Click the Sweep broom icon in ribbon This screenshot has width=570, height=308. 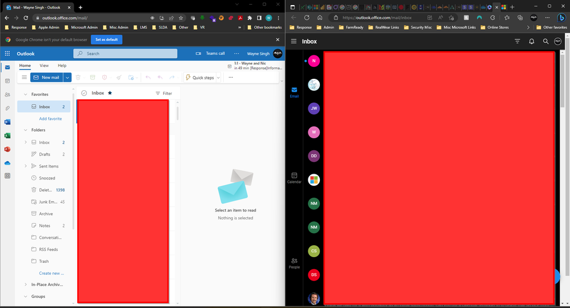tap(119, 78)
